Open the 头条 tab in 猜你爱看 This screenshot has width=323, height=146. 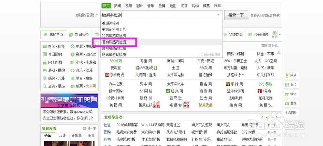click(48, 135)
